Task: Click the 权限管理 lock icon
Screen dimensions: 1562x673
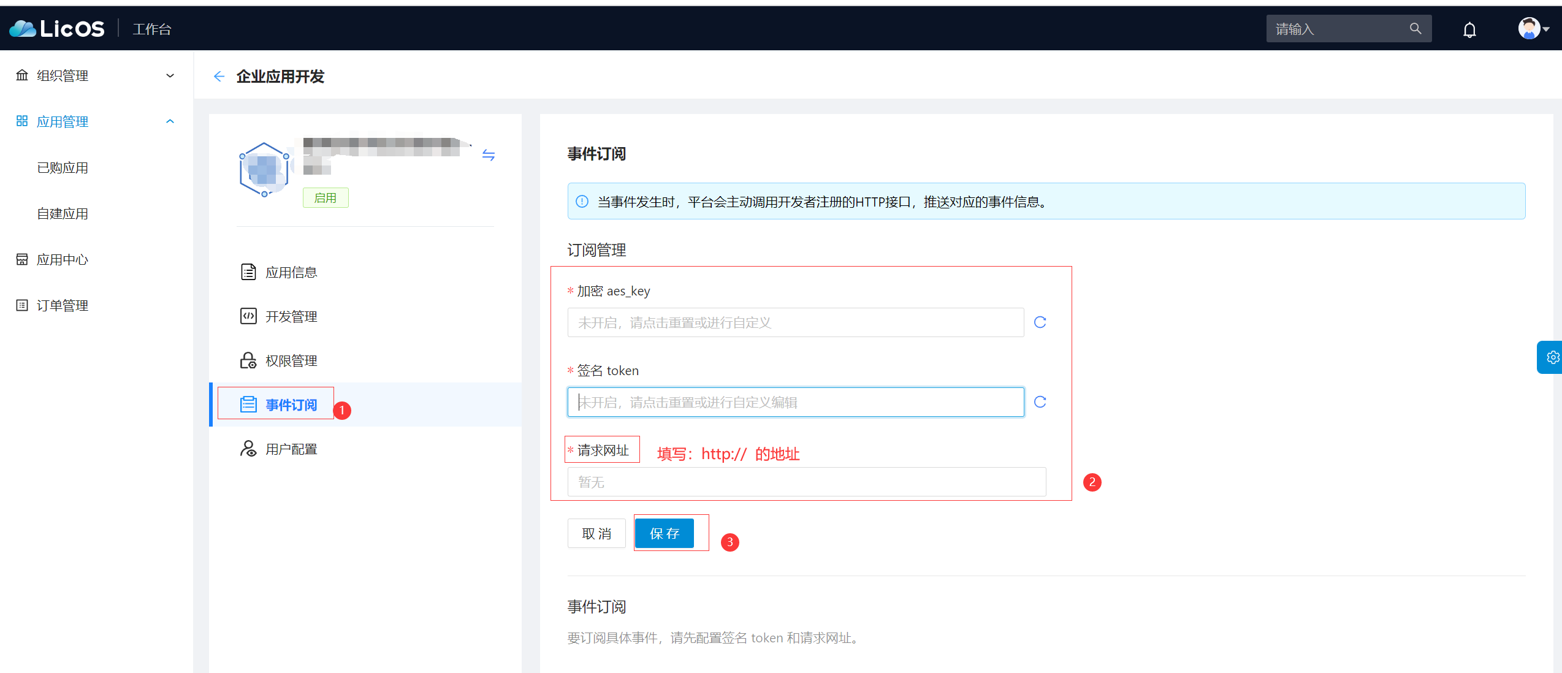Action: pyautogui.click(x=248, y=360)
